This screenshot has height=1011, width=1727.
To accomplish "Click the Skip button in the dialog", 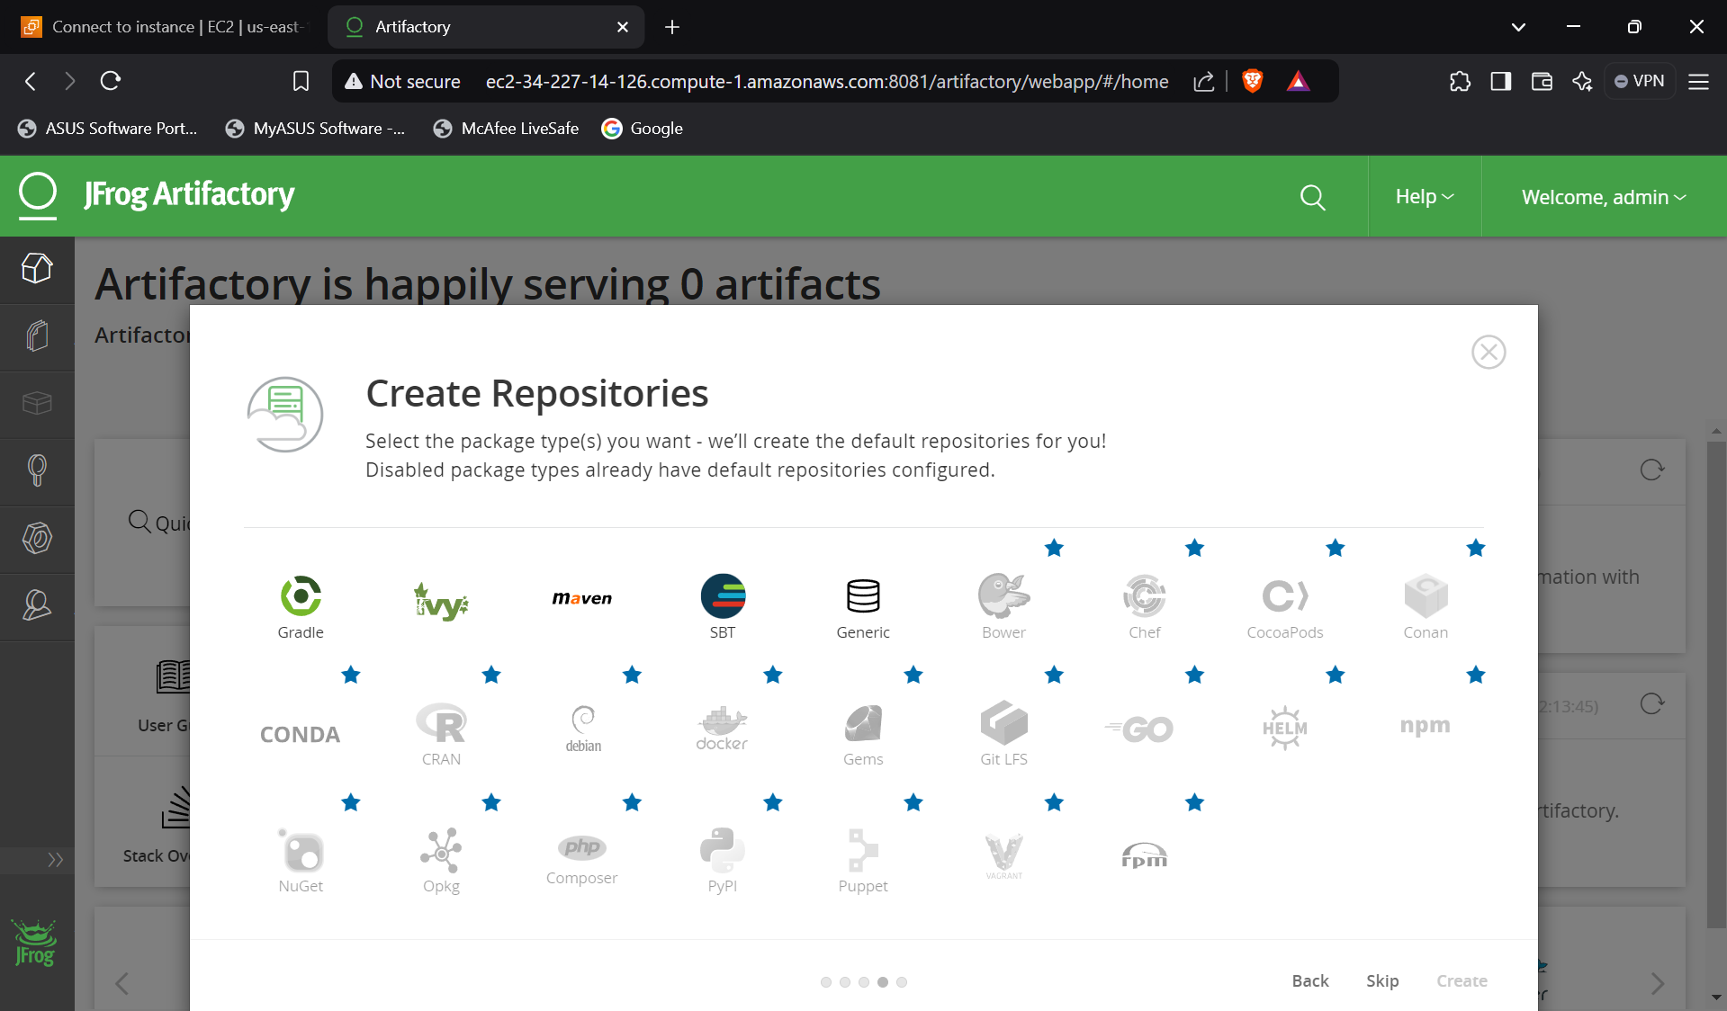I will [1382, 980].
